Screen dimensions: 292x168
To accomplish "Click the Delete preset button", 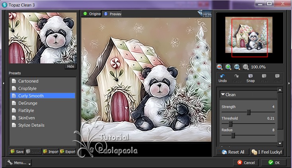I will (34, 152).
